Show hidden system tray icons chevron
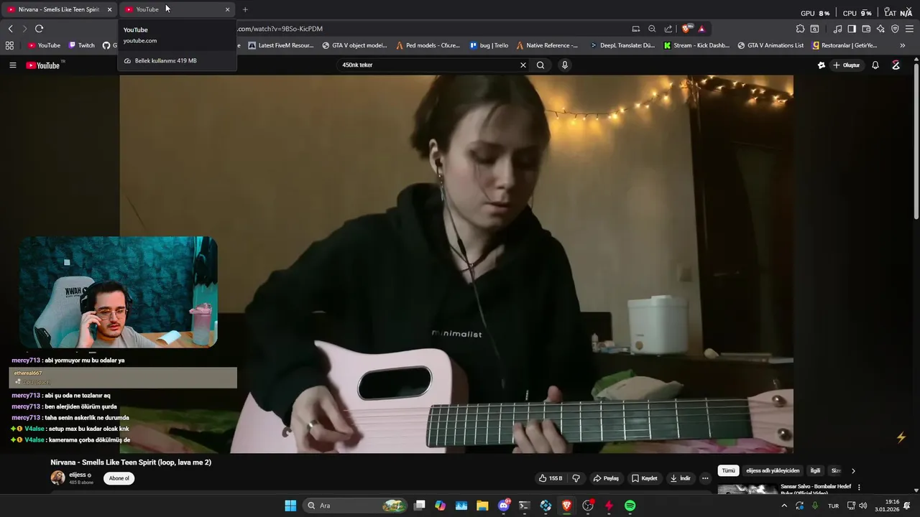This screenshot has height=517, width=920. tap(784, 506)
